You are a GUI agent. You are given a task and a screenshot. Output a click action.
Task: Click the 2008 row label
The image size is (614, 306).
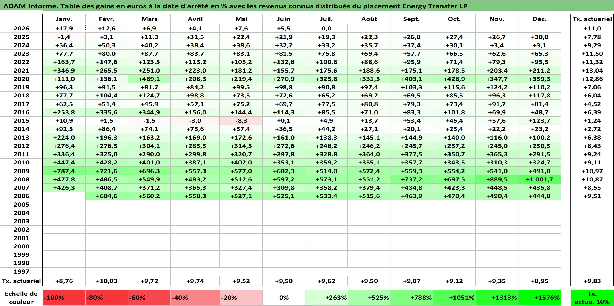point(21,179)
